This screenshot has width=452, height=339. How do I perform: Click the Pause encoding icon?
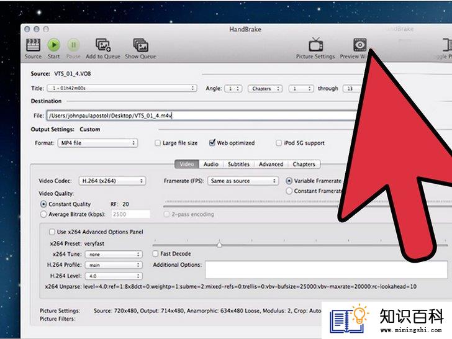pyautogui.click(x=73, y=45)
